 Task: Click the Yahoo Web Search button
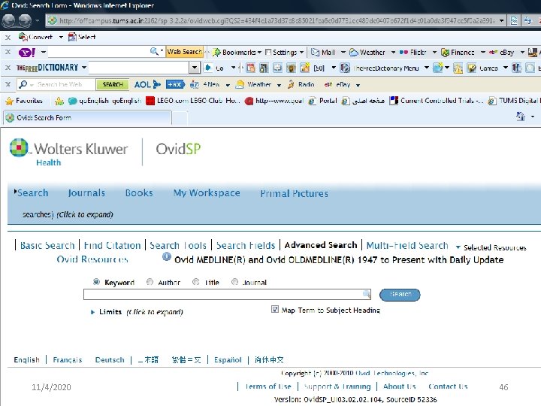[185, 52]
